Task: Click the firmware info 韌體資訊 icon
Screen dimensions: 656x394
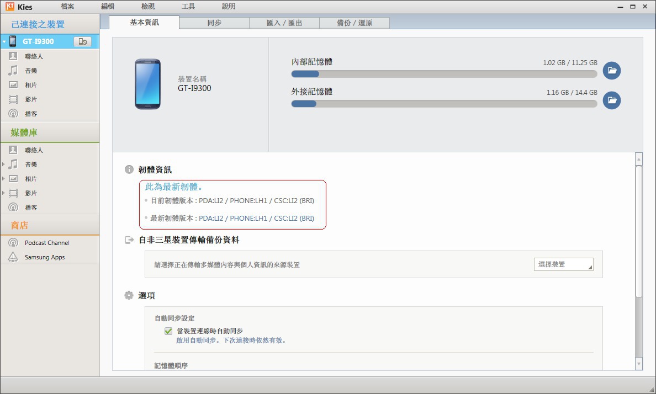Action: point(129,169)
